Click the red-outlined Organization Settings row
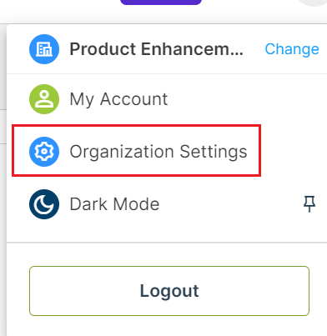 pos(136,150)
